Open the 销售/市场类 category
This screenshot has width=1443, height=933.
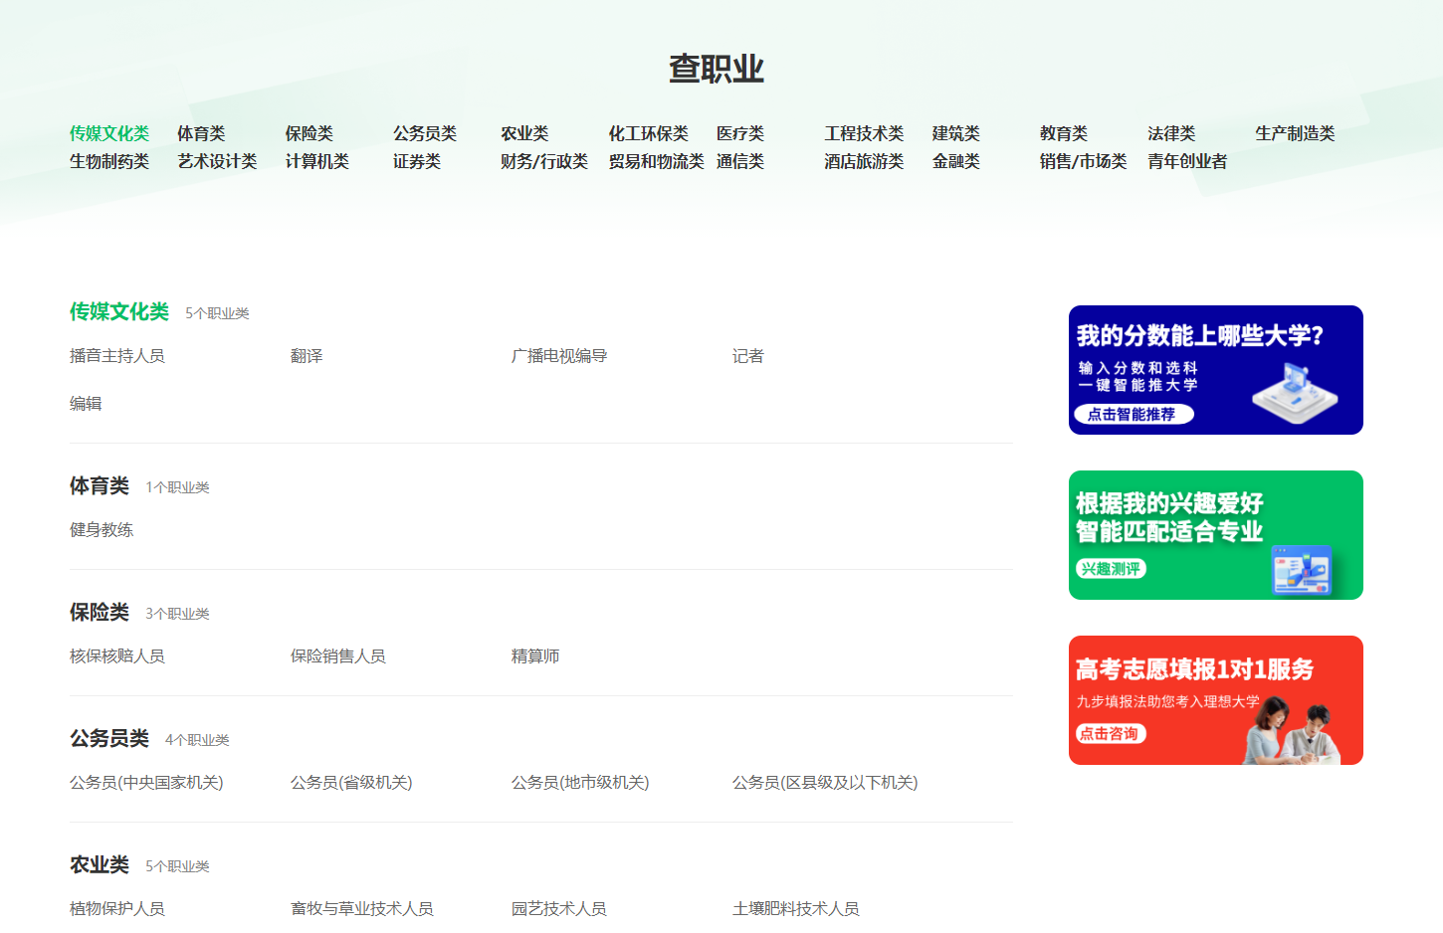1084,161
